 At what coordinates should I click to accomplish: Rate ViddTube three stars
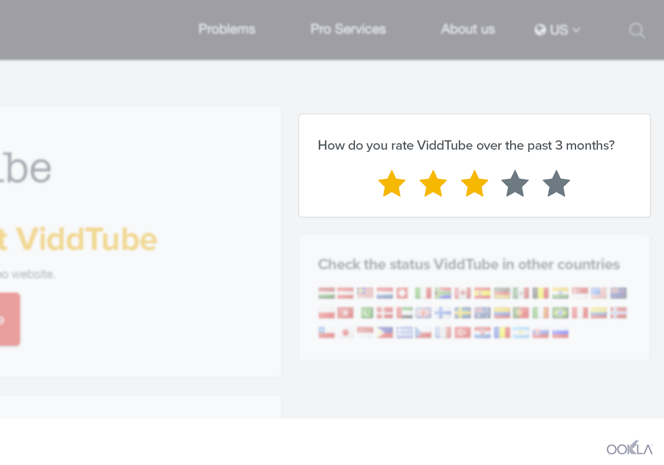click(474, 184)
